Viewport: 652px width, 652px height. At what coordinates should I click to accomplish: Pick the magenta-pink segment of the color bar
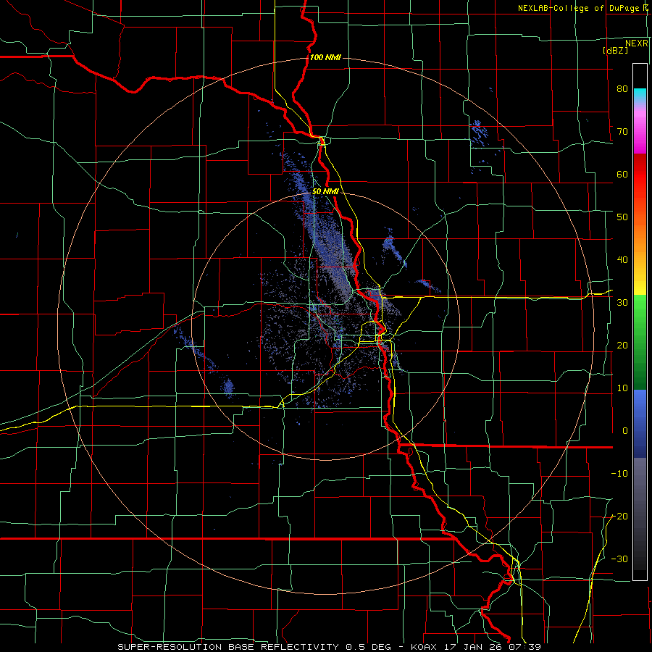640,130
